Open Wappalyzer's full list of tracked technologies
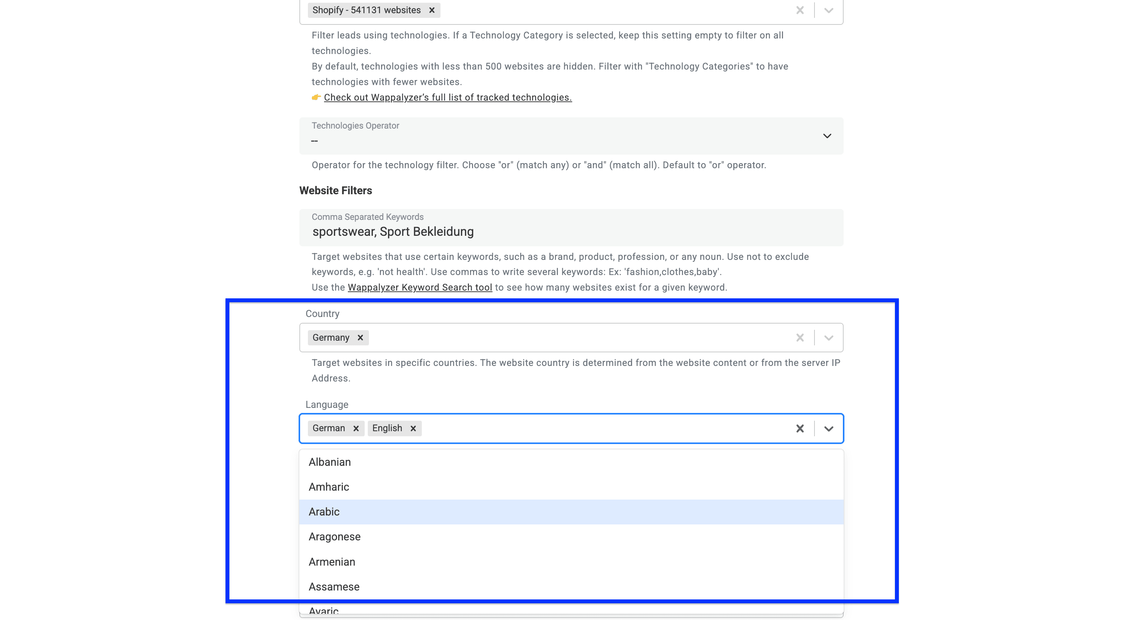This screenshot has width=1143, height=620. (x=447, y=98)
